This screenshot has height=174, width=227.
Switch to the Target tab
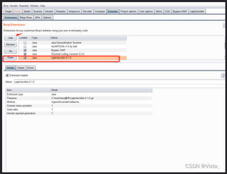click(x=8, y=11)
